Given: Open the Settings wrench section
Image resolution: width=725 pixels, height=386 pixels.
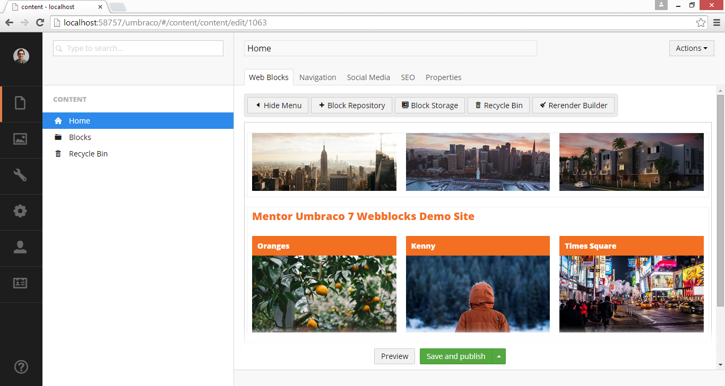Looking at the screenshot, I should tap(20, 175).
